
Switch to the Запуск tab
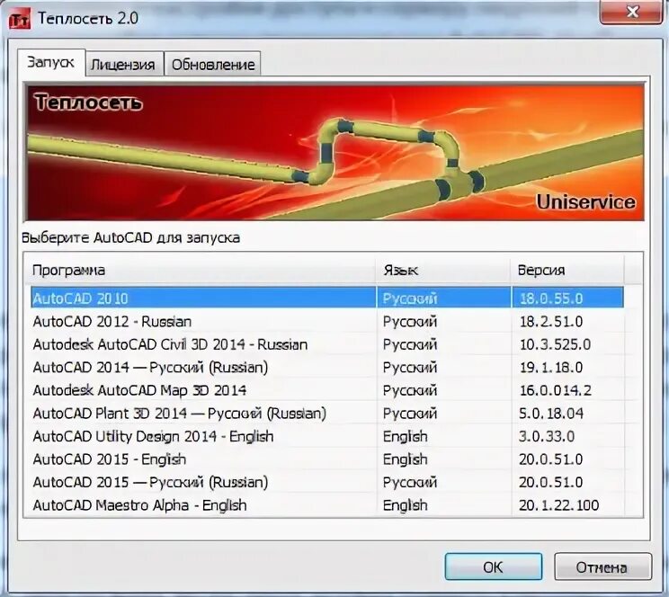50,63
